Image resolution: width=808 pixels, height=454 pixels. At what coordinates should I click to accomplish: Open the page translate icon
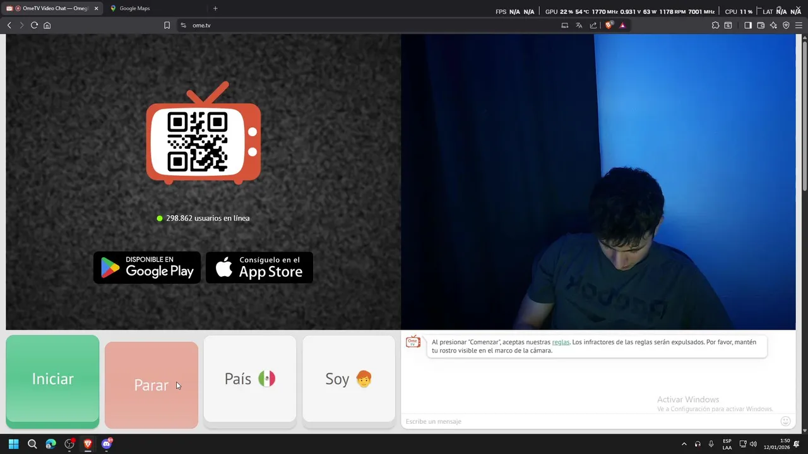[x=579, y=25]
